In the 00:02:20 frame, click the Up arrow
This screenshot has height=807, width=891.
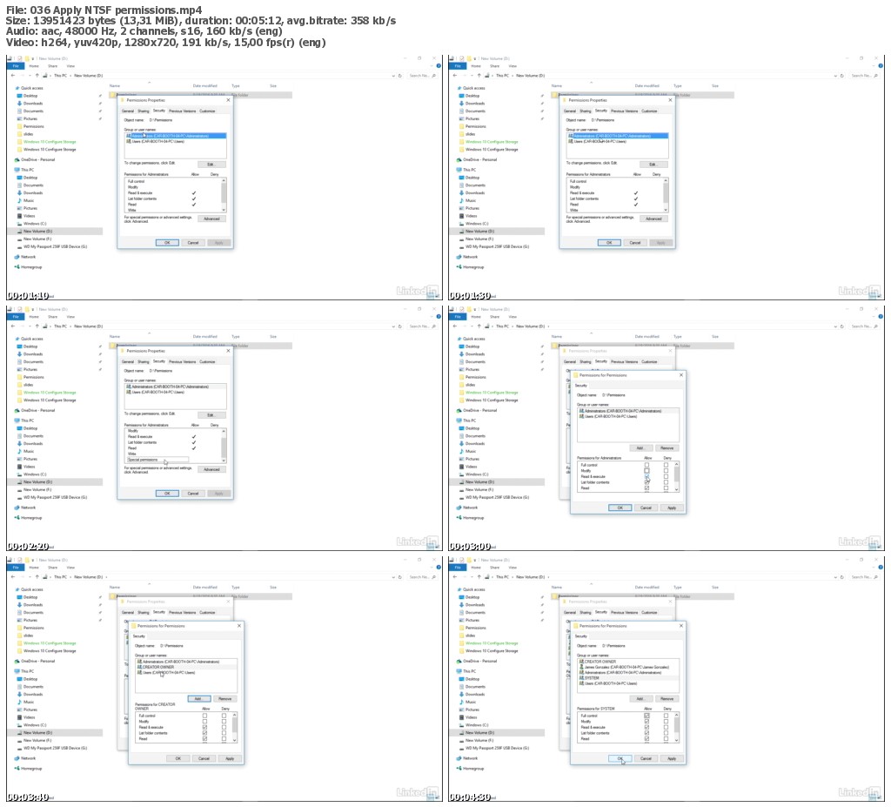click(37, 326)
